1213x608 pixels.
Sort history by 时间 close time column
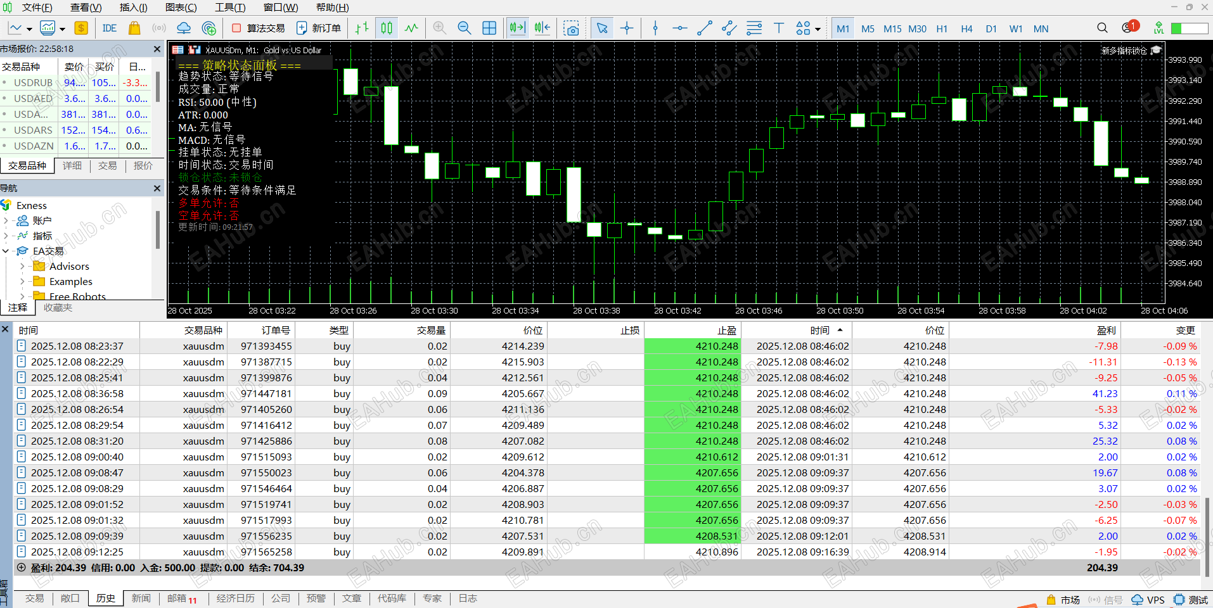pos(796,330)
